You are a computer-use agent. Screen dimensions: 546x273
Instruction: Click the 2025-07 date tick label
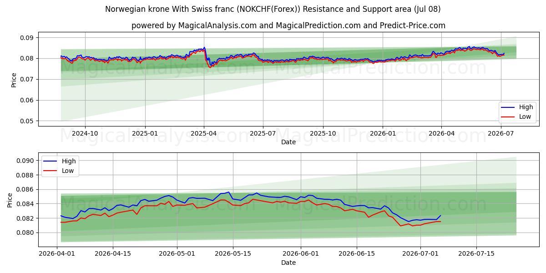point(263,133)
